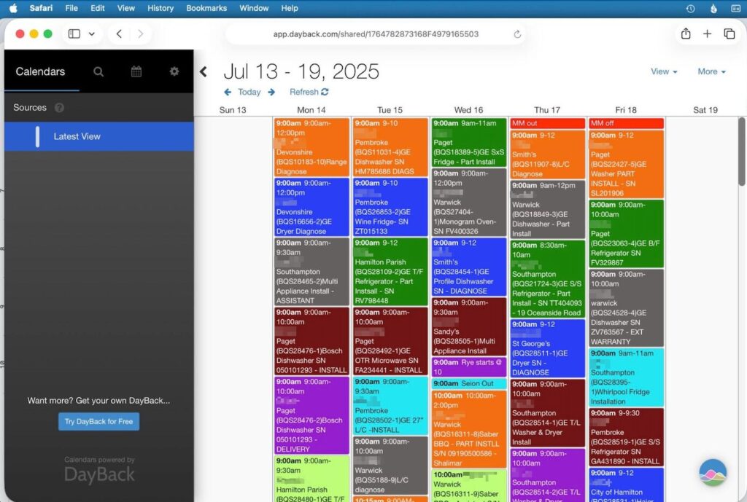Click the Safari share icon
The height and width of the screenshot is (502, 747).
tap(686, 34)
